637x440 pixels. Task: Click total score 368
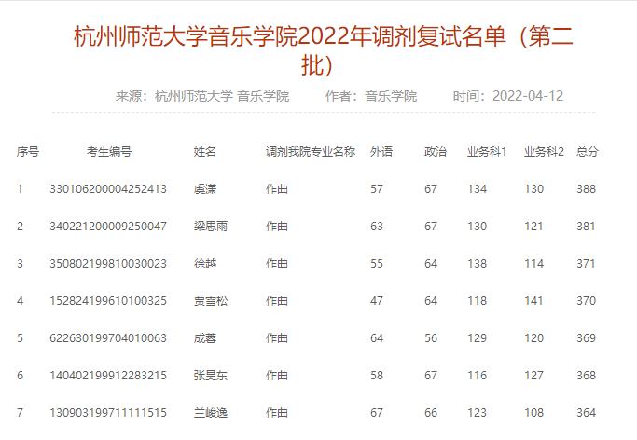(x=586, y=376)
